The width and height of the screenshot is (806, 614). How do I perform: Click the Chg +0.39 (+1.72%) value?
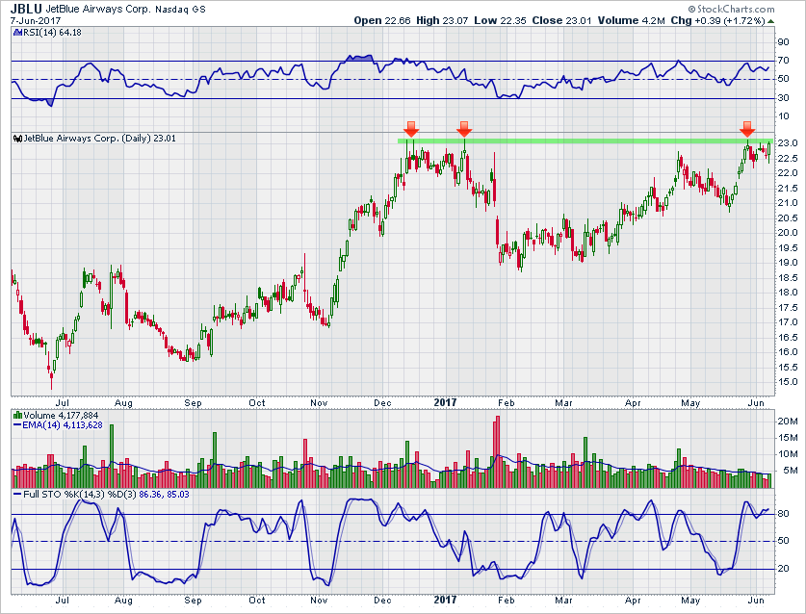click(x=735, y=20)
